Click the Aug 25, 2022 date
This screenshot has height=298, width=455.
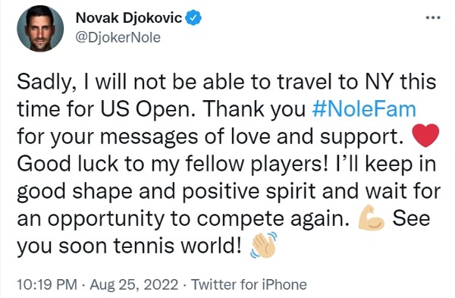[x=133, y=284]
